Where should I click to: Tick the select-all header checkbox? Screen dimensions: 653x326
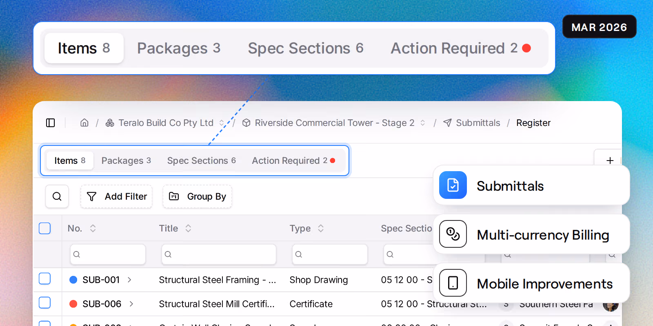[44, 228]
